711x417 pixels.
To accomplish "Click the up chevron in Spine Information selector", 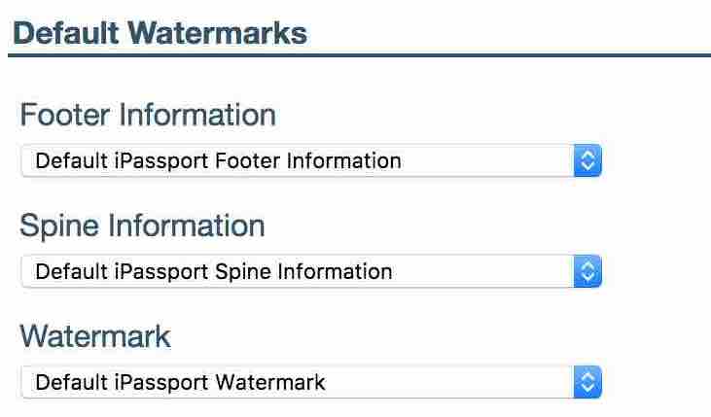I will [587, 266].
